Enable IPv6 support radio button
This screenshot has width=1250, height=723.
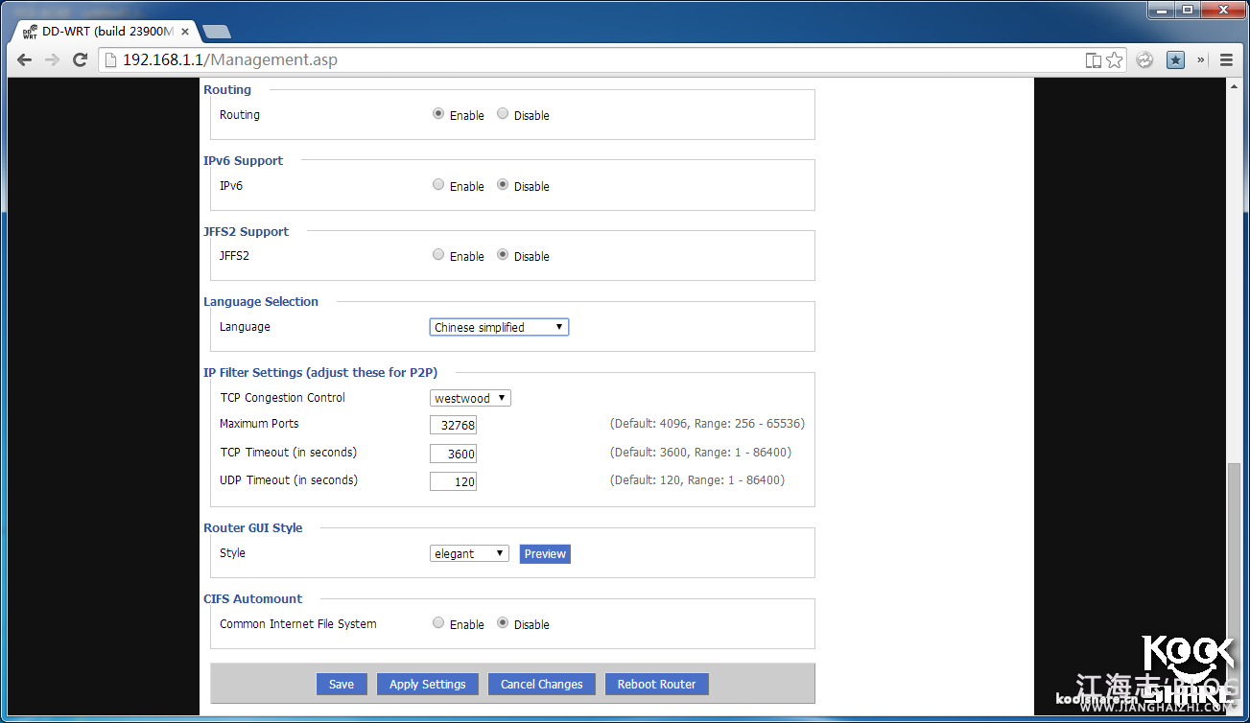click(x=438, y=185)
